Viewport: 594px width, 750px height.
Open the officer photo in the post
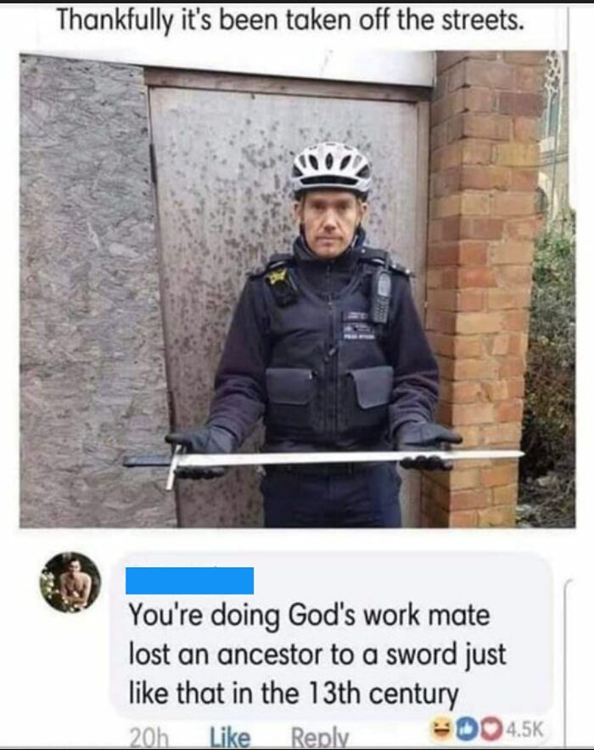click(297, 289)
